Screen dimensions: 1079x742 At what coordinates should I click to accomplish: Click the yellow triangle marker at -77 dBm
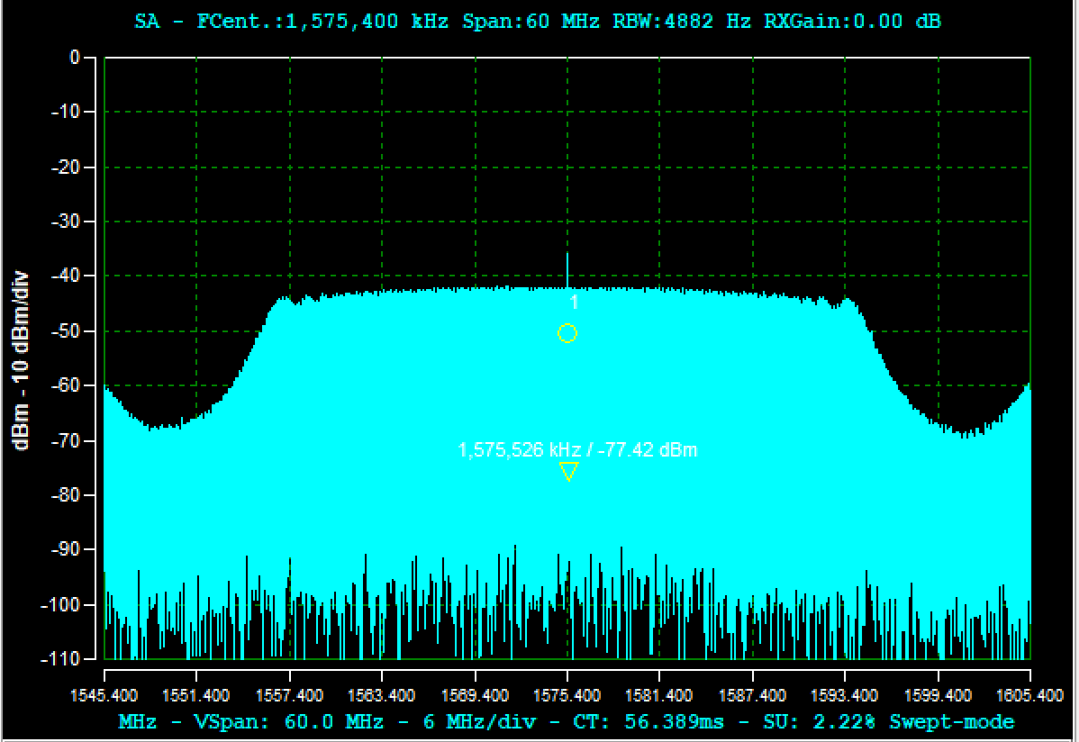click(x=568, y=472)
